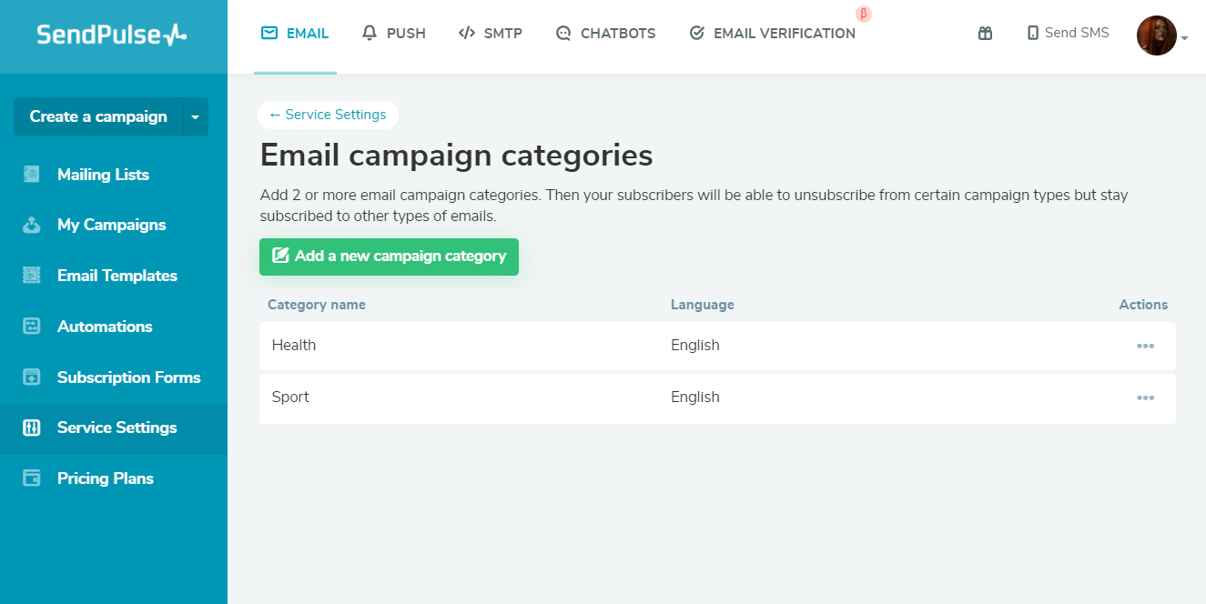Viewport: 1206px width, 604px height.
Task: Click the Send SMS link
Action: click(1068, 33)
